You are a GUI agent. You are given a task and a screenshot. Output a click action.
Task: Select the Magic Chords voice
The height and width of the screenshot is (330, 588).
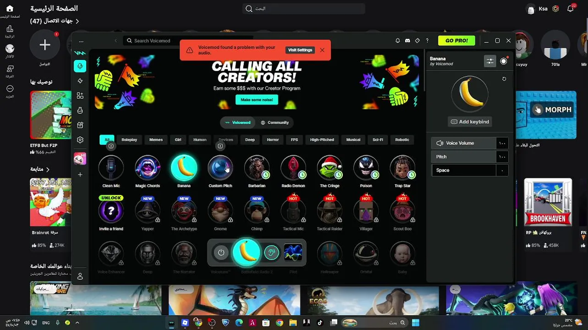(148, 168)
